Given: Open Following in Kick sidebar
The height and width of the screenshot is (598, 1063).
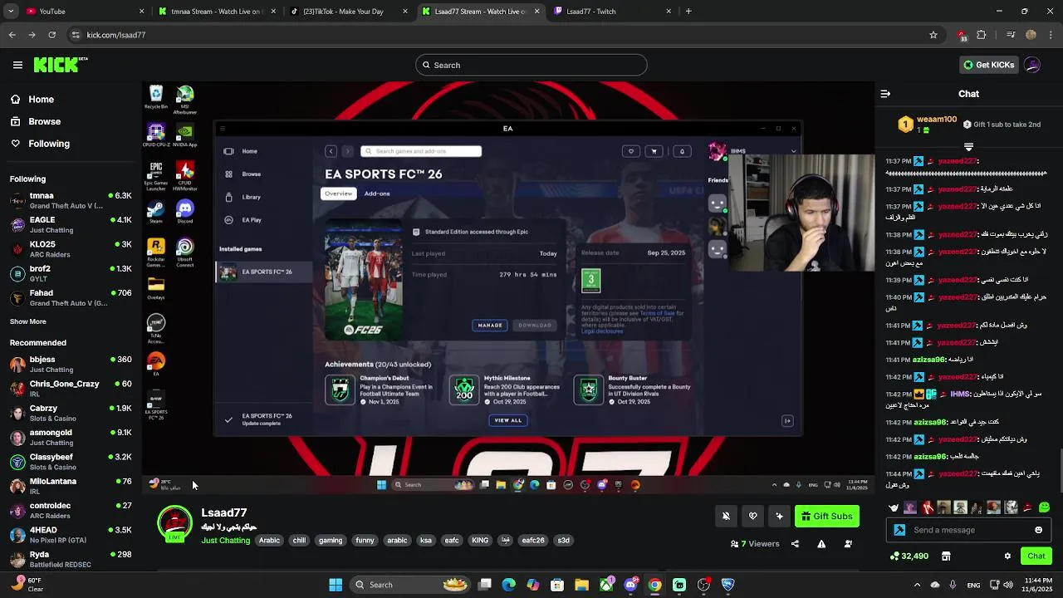Looking at the screenshot, I should click(x=40, y=144).
